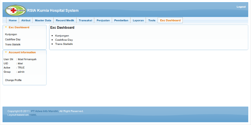
Task: Open the Home tab
Action: [x=13, y=20]
